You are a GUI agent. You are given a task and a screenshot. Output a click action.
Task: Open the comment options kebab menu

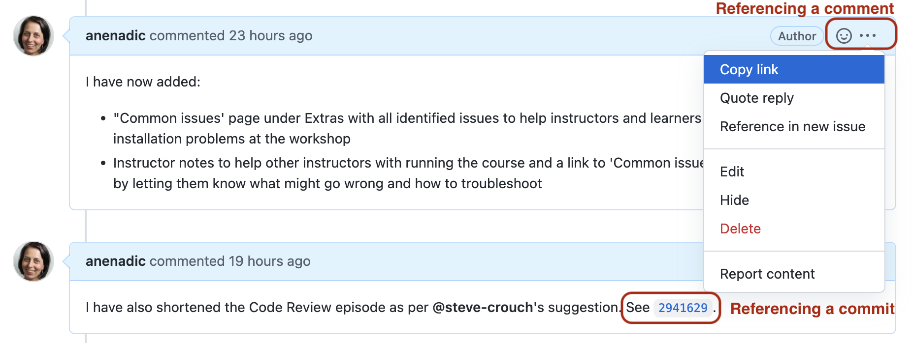(x=868, y=35)
